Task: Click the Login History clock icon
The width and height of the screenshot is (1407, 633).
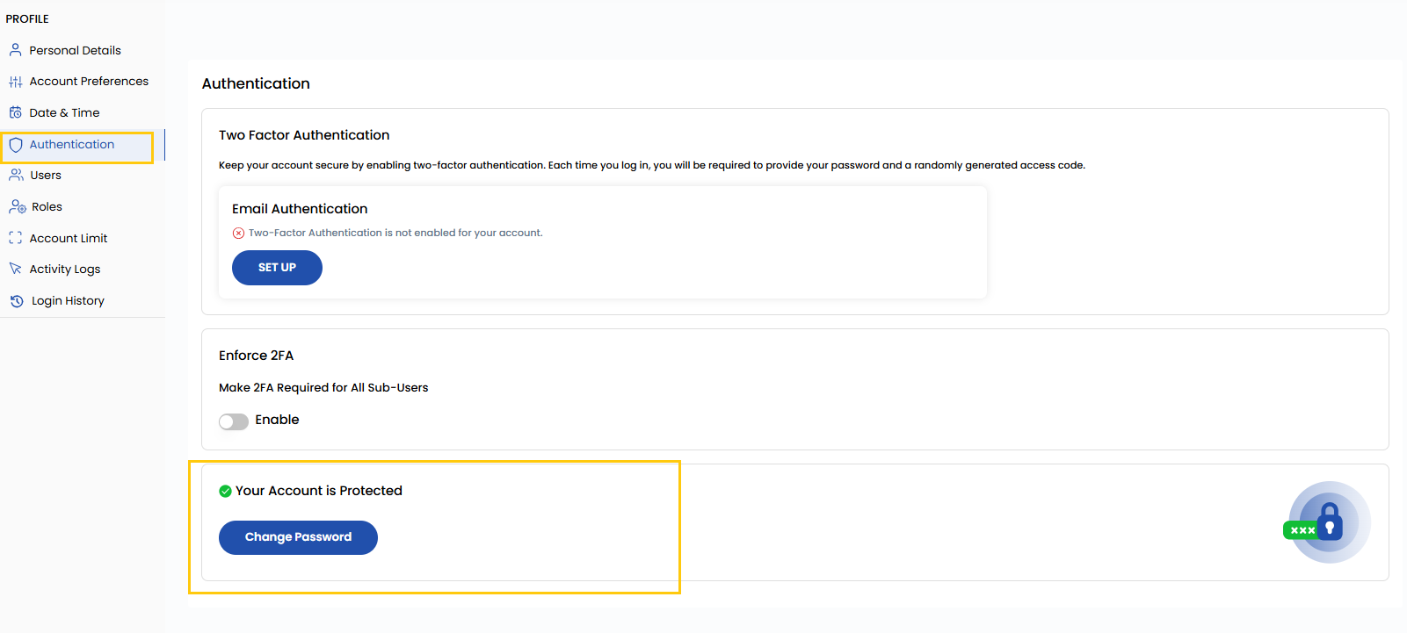Action: 17,301
